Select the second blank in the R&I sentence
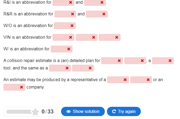180x119 pixels. pos(95,2)
